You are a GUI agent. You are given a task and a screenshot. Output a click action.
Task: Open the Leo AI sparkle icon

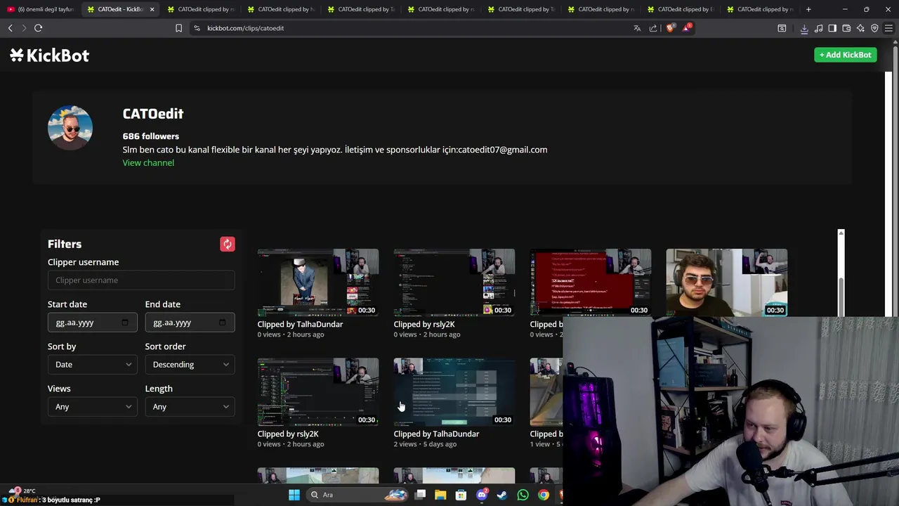(x=860, y=28)
